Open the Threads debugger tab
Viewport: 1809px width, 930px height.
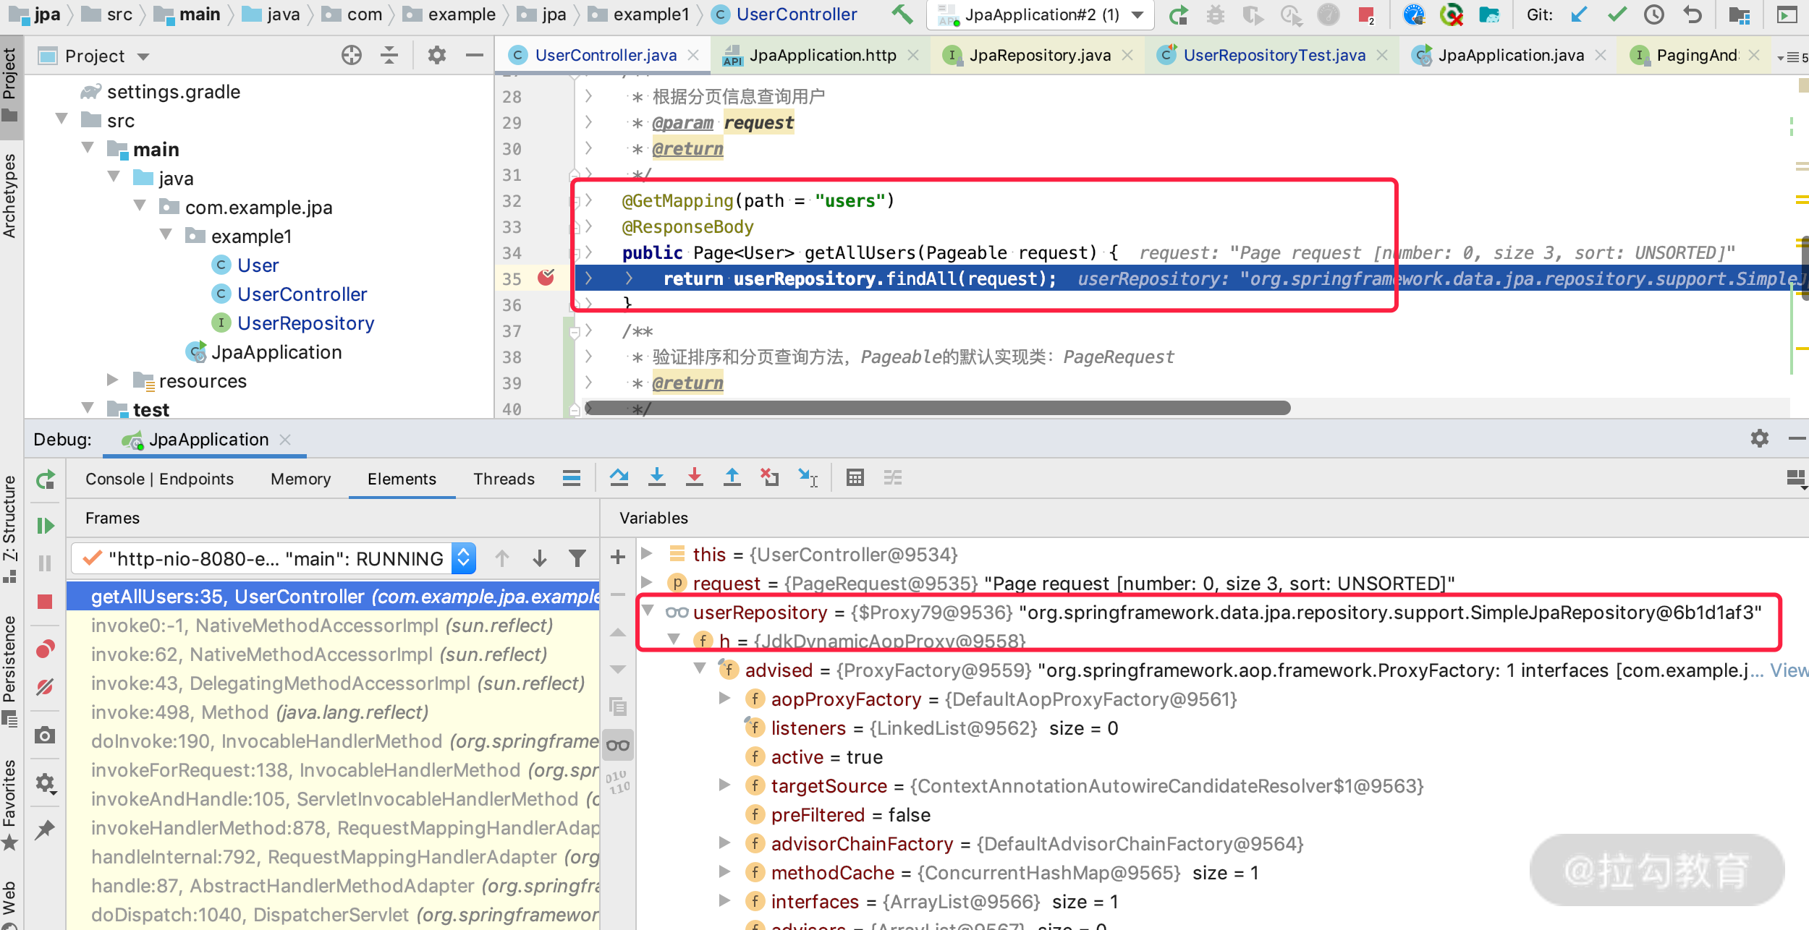pyautogui.click(x=504, y=479)
